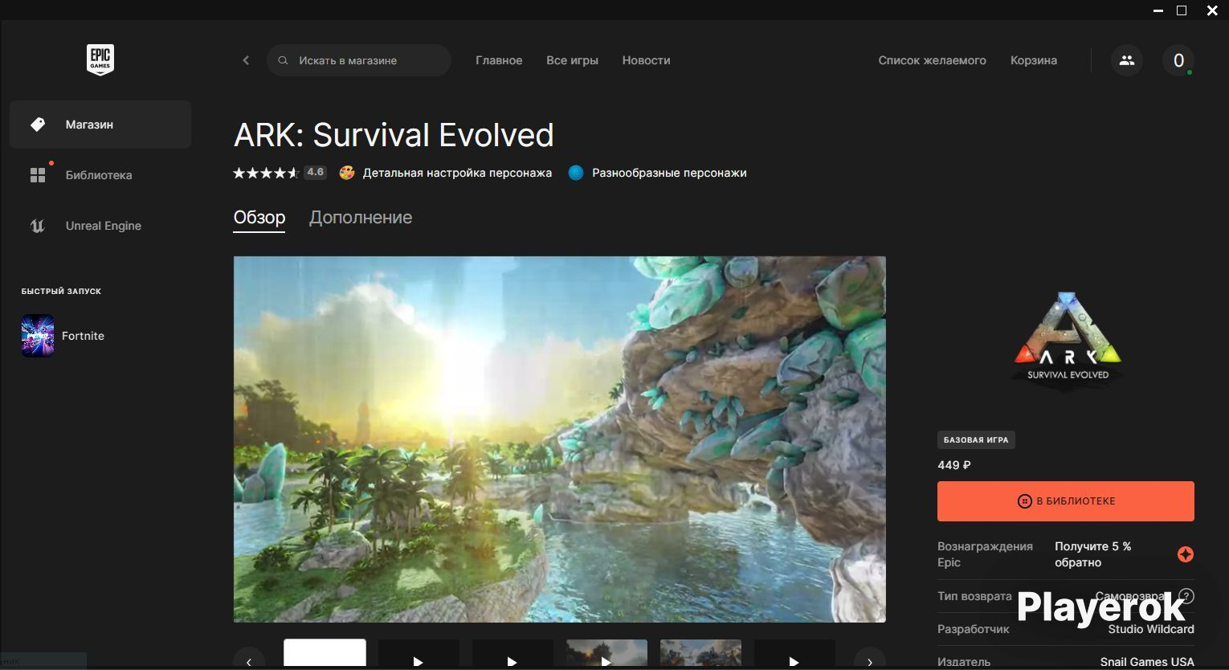This screenshot has height=670, width=1229.
Task: Click Разнообразные персонажи label
Action: point(669,173)
